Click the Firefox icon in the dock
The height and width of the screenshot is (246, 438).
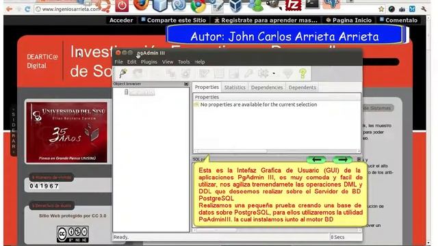(141, 5)
